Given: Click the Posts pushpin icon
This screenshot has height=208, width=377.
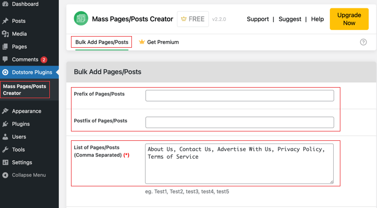Looking at the screenshot, I should 6,21.
